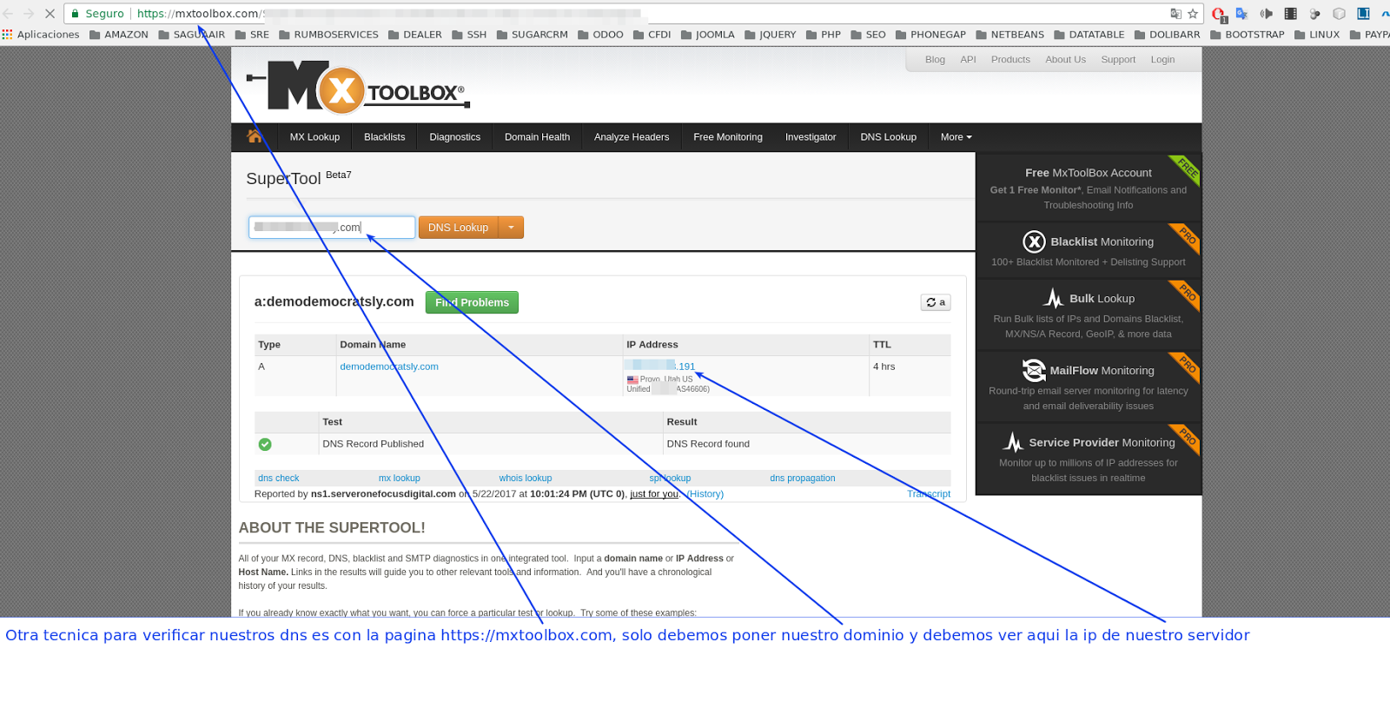The height and width of the screenshot is (701, 1390).
Task: Click the Seguro padlock security indicator
Action: tap(96, 13)
